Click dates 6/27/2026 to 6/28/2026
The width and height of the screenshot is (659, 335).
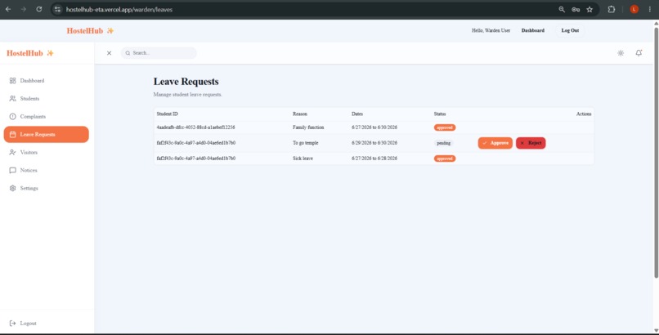[374, 159]
